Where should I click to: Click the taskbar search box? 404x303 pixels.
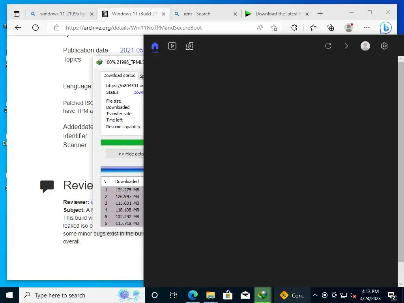(82, 295)
